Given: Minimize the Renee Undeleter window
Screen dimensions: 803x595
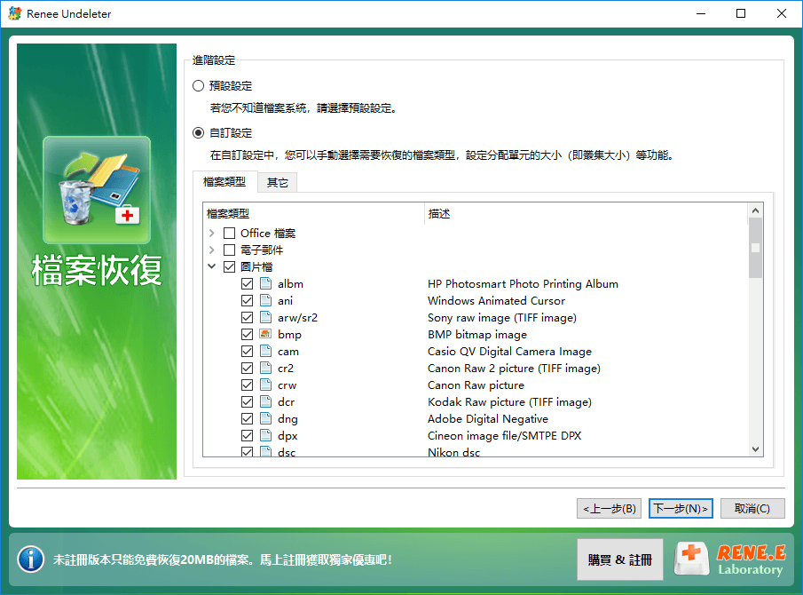Looking at the screenshot, I should tap(701, 14).
